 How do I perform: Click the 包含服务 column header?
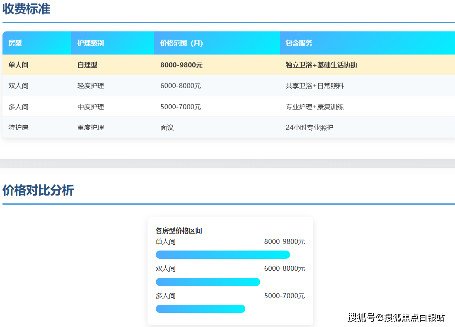[299, 43]
